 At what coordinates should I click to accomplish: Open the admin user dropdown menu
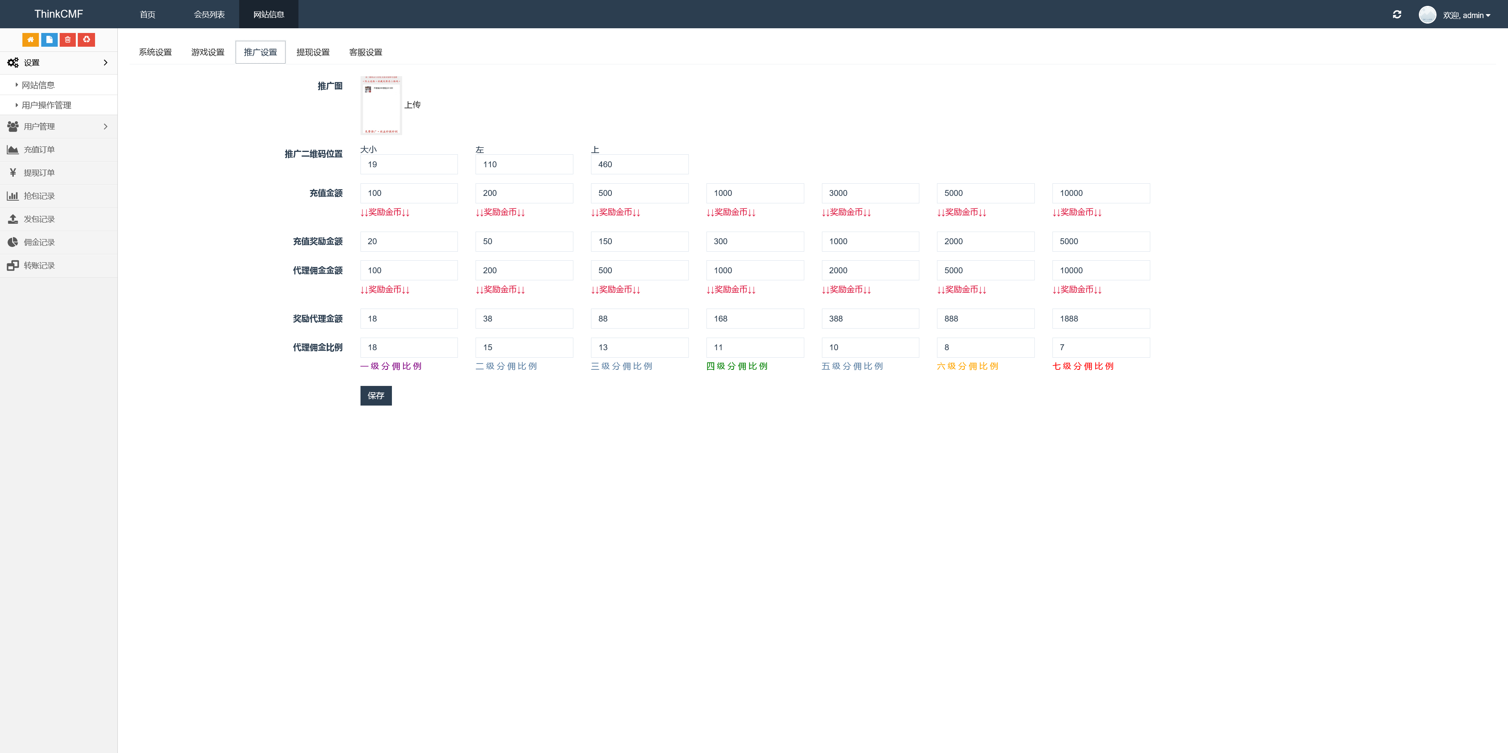coord(1466,15)
